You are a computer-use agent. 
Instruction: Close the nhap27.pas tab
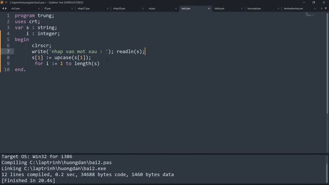coord(107,9)
